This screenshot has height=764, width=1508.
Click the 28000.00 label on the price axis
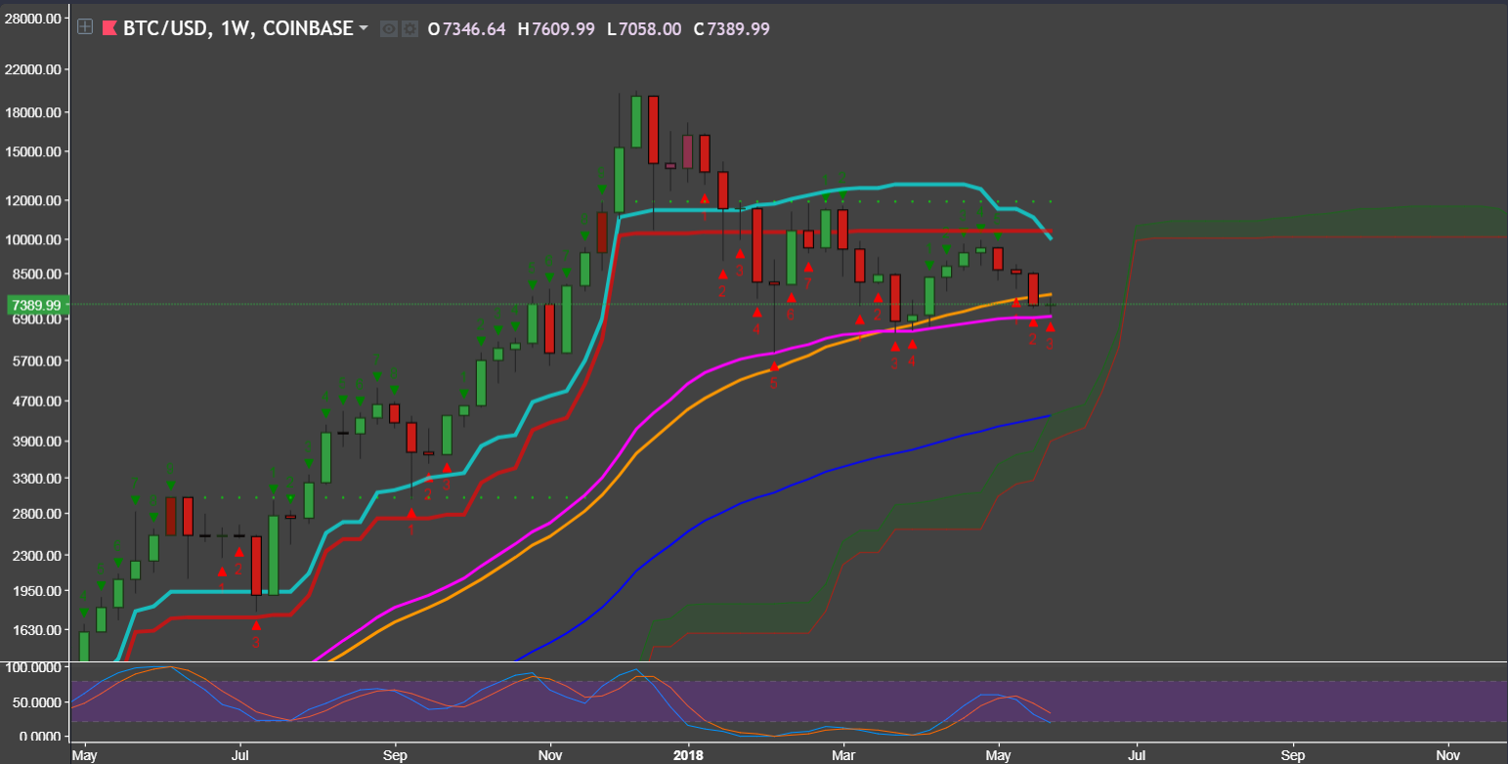(x=35, y=18)
